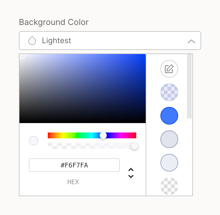
Task: Click the edit swatches pencil icon
Action: point(169,69)
